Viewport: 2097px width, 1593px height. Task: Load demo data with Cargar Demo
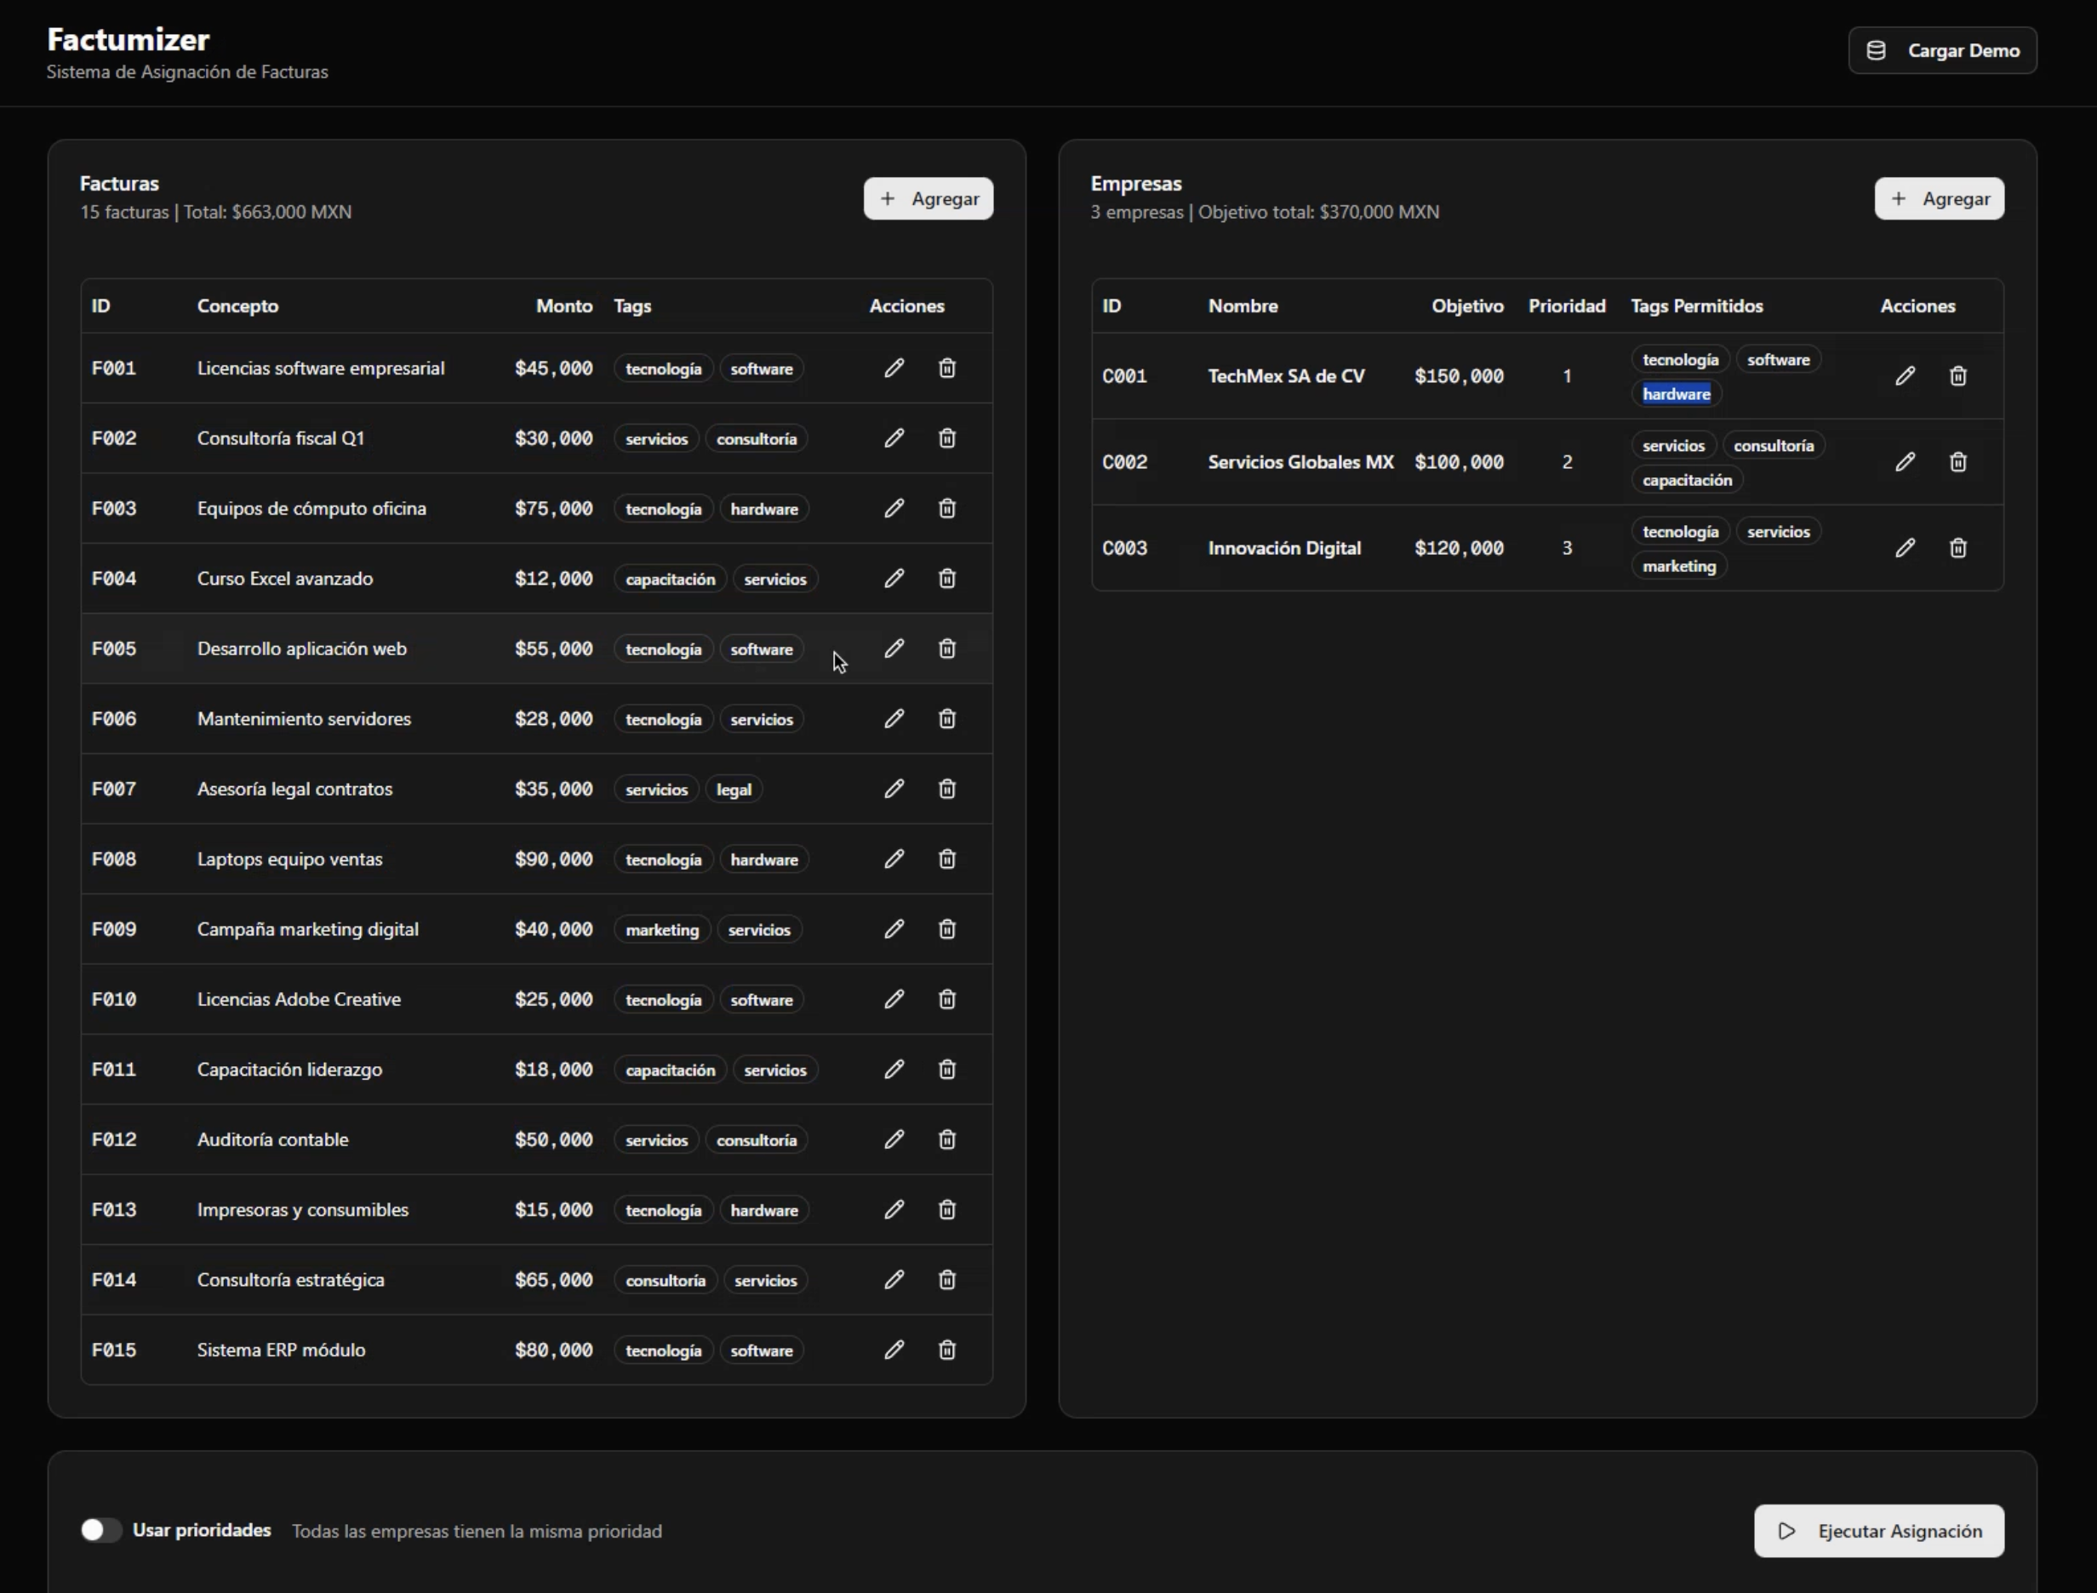pyautogui.click(x=1942, y=50)
